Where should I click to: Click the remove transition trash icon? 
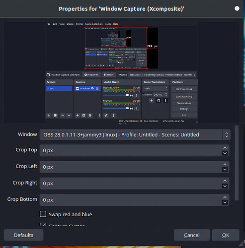click(x=159, y=101)
